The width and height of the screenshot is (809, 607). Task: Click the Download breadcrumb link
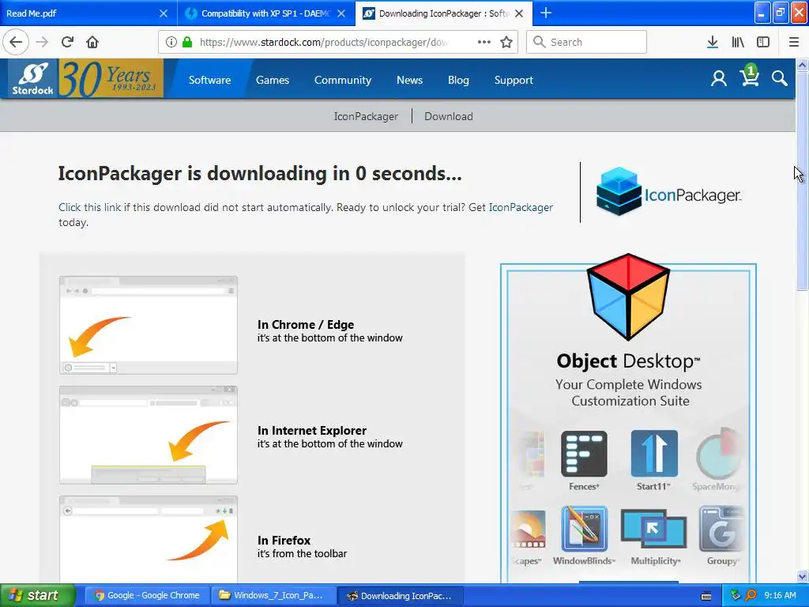[449, 116]
